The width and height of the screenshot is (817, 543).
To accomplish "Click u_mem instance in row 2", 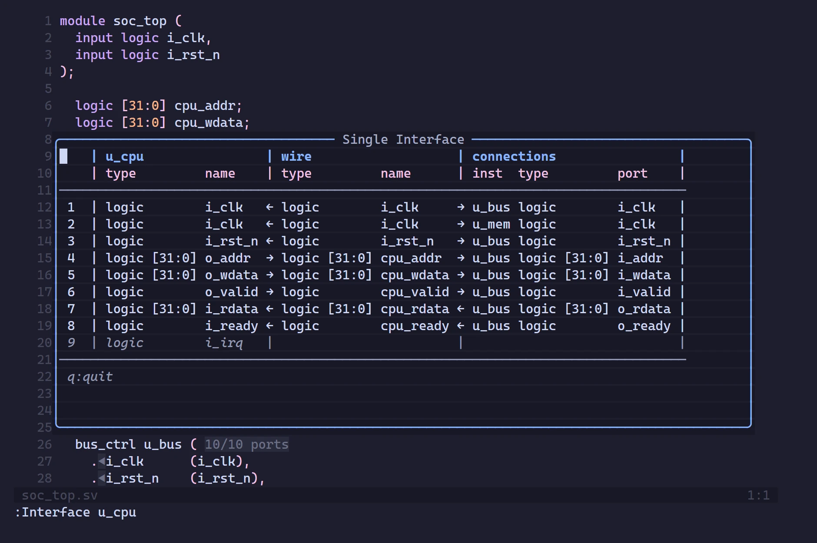I will click(x=491, y=224).
